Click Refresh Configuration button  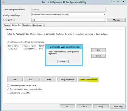(x=88, y=80)
